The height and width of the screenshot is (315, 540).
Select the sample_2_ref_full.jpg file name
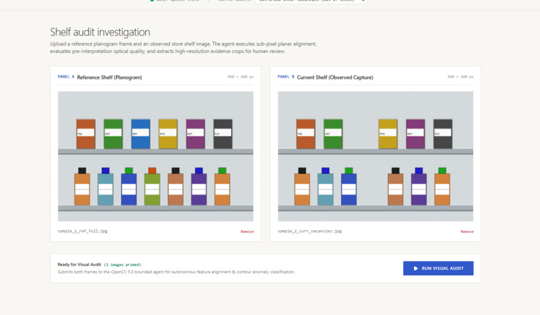click(x=82, y=231)
